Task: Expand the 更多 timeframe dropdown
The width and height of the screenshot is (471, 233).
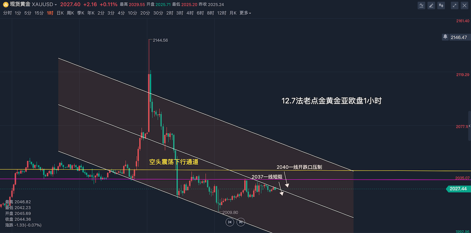Action: click(x=245, y=13)
